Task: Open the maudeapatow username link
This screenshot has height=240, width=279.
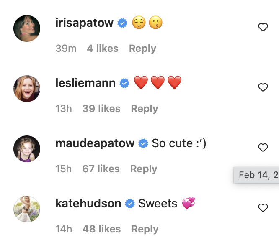Action: click(x=95, y=143)
